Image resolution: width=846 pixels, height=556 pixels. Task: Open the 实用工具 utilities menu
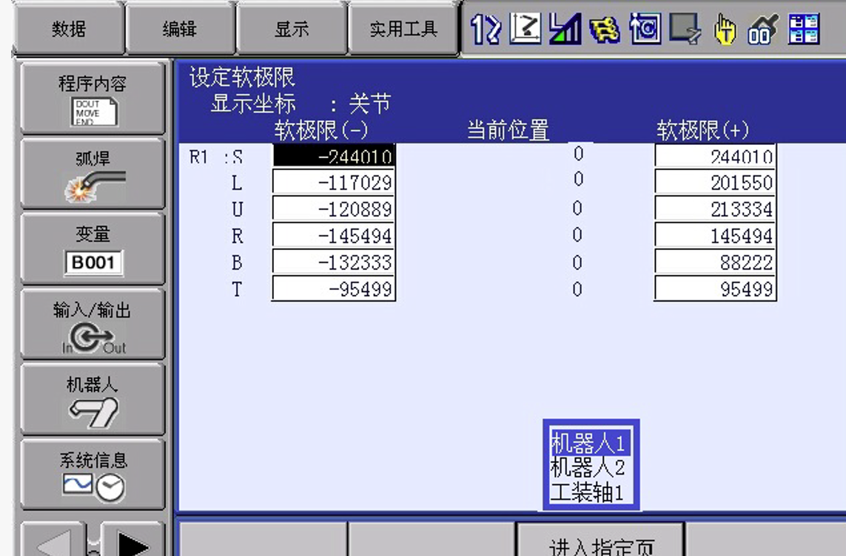point(403,29)
